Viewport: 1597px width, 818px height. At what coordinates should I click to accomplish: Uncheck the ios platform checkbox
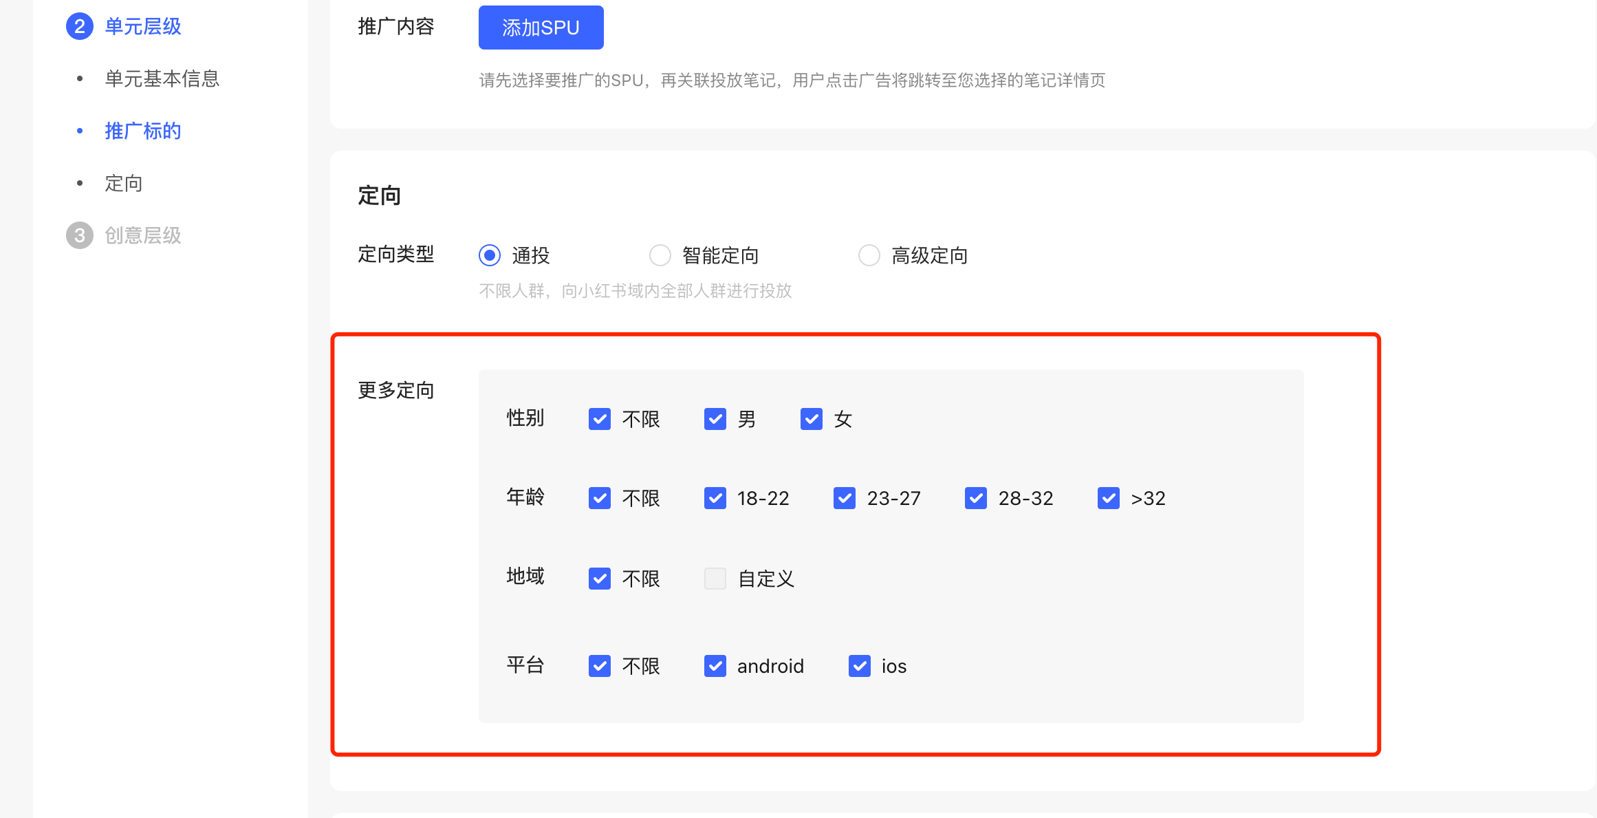coord(860,666)
